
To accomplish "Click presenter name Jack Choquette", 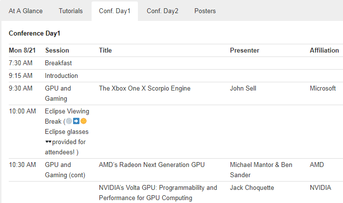I will coord(252,188).
